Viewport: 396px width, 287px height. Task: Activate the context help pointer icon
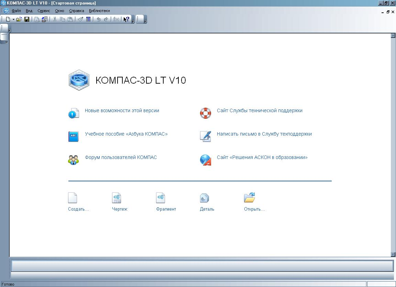[x=126, y=19]
